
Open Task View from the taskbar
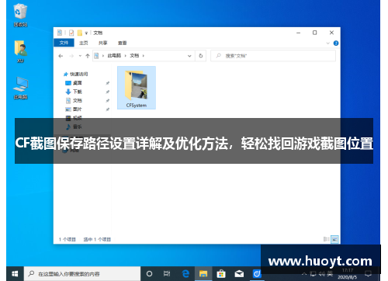[167, 274]
